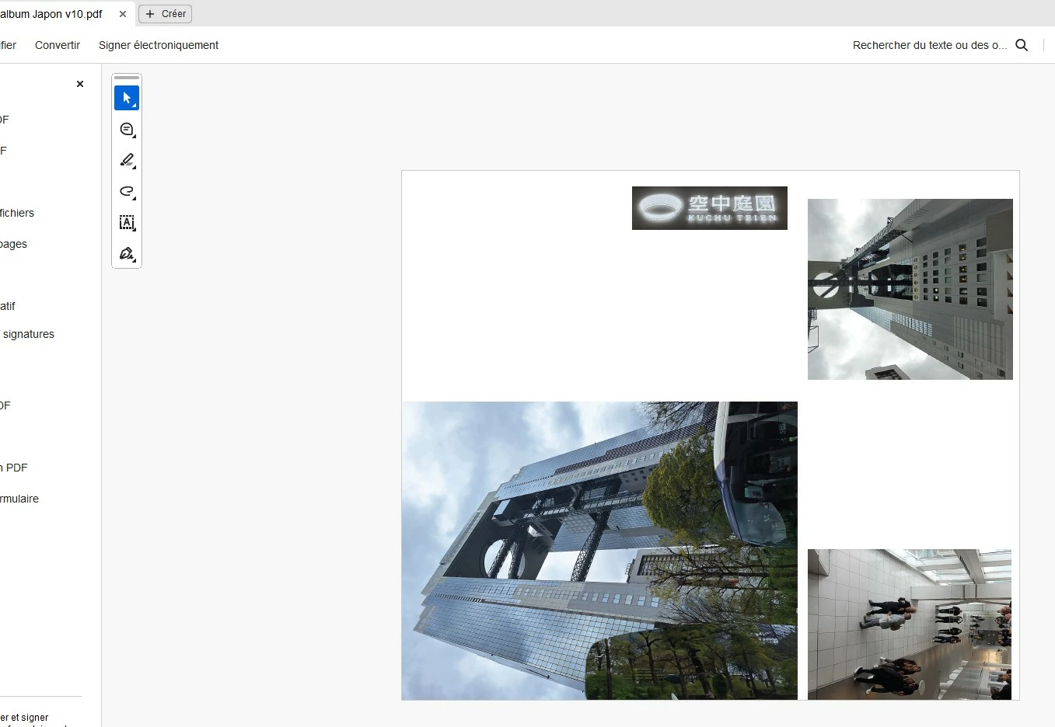Viewport: 1055px width, 727px height.
Task: Select the arrow selection tool
Action: (127, 98)
